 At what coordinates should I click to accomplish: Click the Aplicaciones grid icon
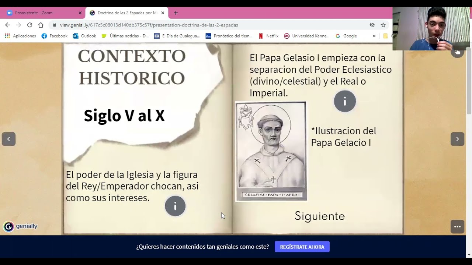point(7,36)
